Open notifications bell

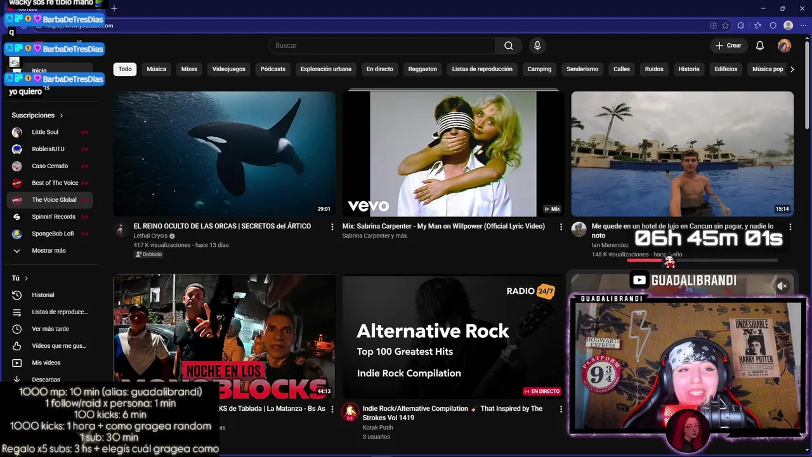click(x=760, y=46)
